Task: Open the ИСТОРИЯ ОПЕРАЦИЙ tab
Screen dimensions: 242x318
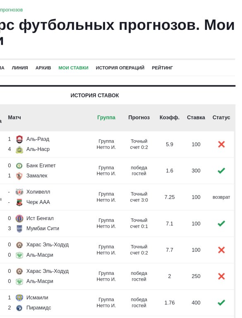Action: (120, 68)
